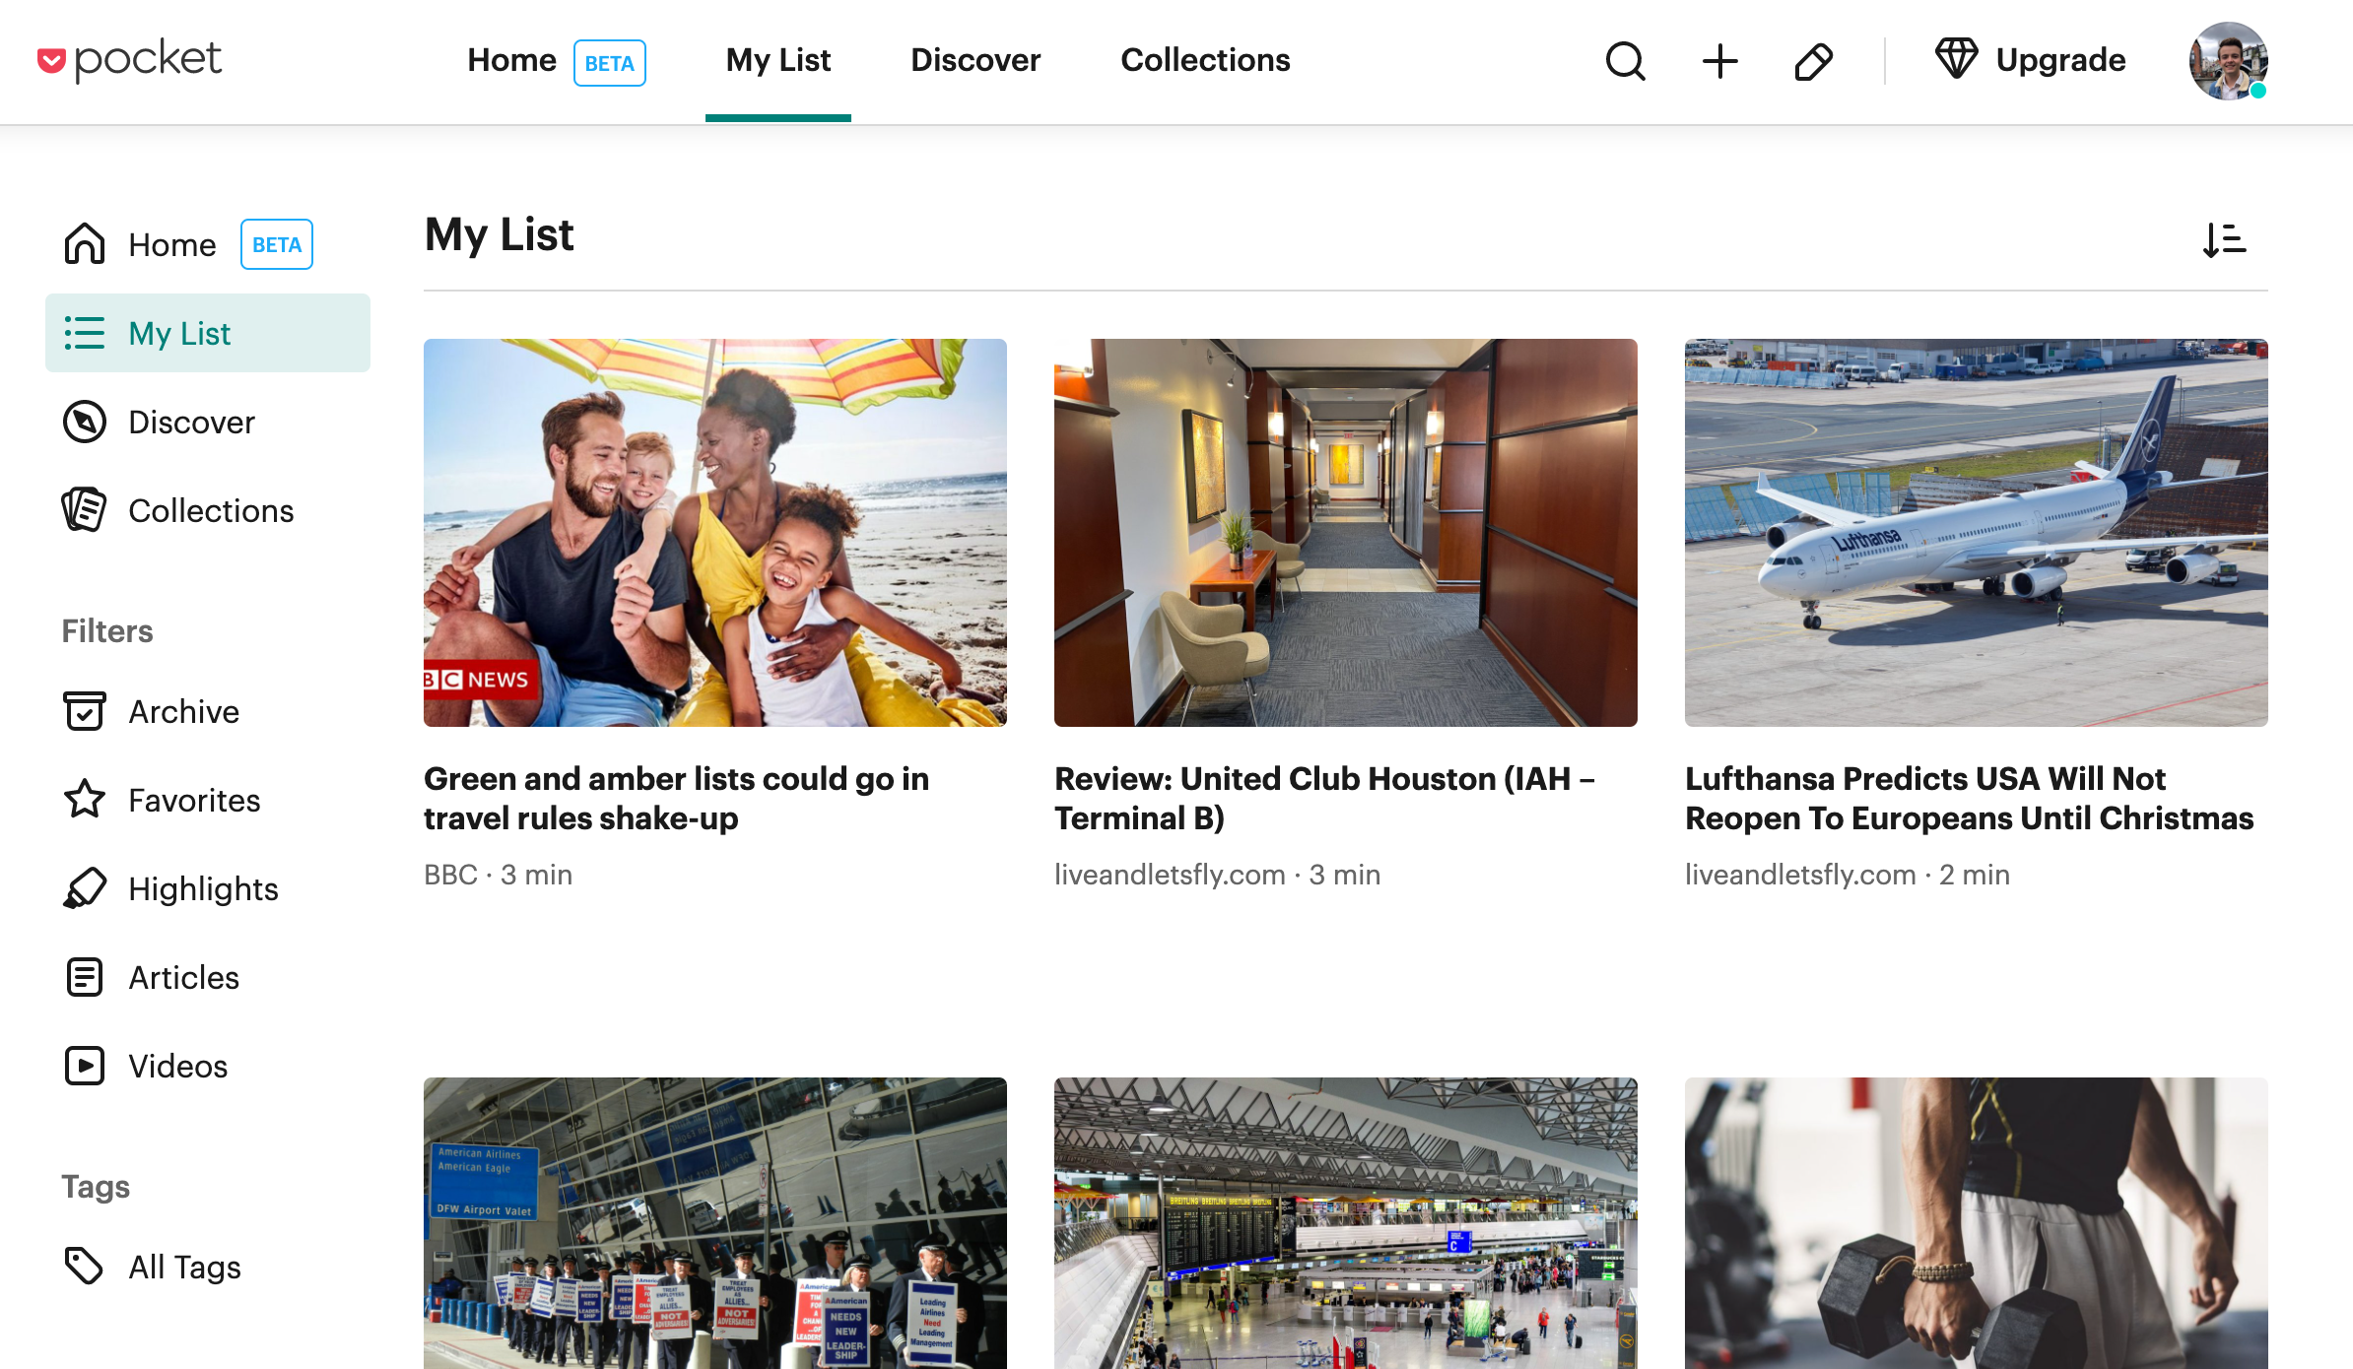Filter the list by Articles
2353x1369 pixels.
(x=183, y=977)
